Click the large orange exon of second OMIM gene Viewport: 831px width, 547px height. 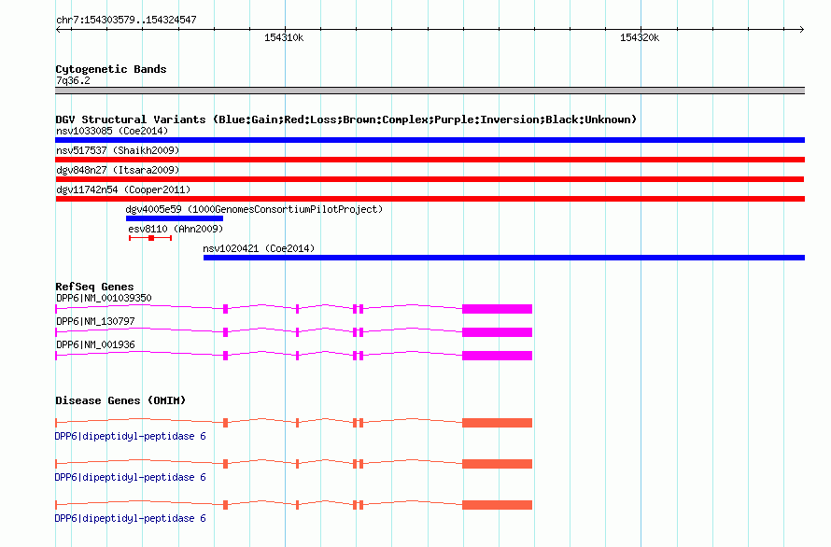497,464
